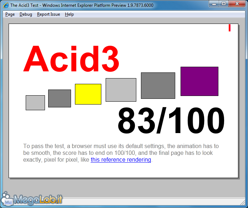This screenshot has height=208, width=248.
Task: Click the smallest light gray box
Action: [35, 103]
